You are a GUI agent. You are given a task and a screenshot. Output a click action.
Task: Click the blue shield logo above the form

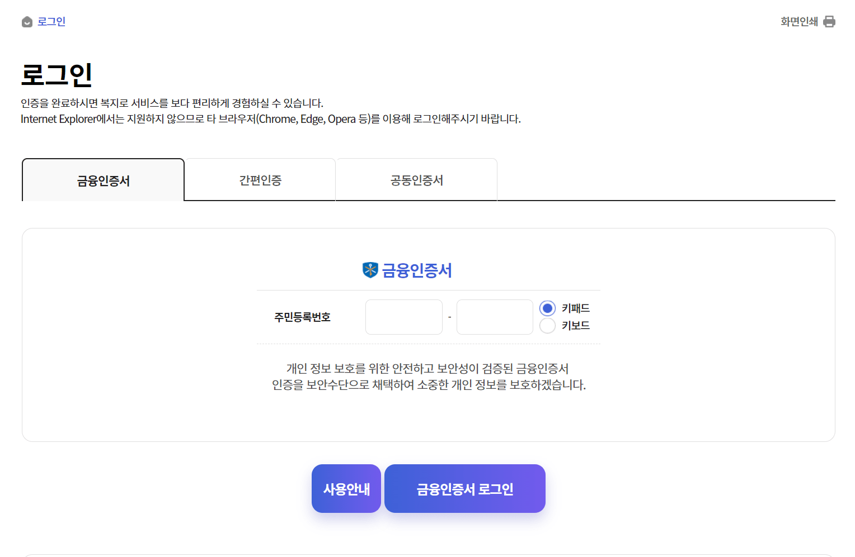click(x=370, y=270)
